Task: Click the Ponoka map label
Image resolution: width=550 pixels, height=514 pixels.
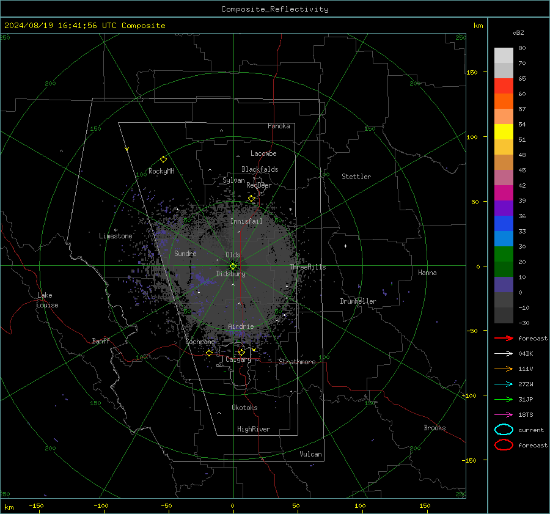Action: [x=279, y=126]
